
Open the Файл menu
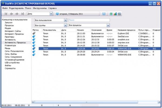tap(5, 8)
